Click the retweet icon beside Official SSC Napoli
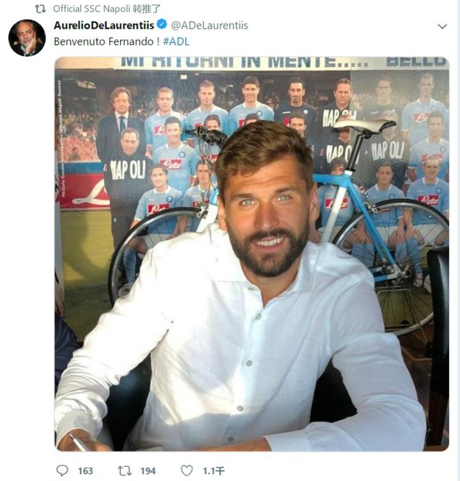 [40, 9]
